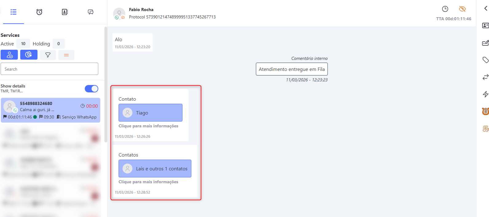Open the chat conversations tab
This screenshot has height=217, width=489.
click(91, 12)
